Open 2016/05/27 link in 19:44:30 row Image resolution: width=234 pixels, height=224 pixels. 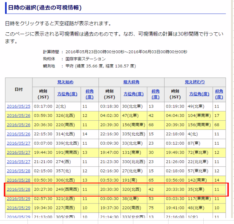[x=18, y=152]
